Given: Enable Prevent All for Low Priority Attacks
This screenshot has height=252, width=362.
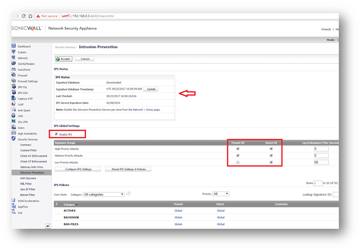Looking at the screenshot, I should coord(238,162).
